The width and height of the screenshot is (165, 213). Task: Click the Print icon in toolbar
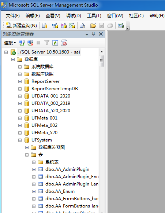coord(110,25)
